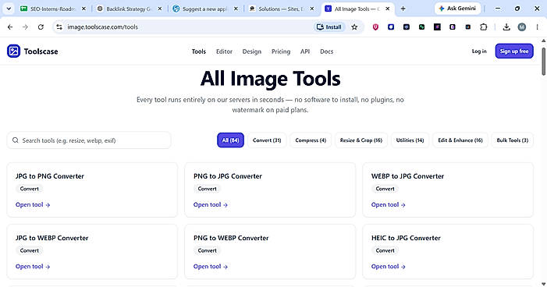Close the SEO-Interns-Roadmap tab
Viewport: 547px width, 287px height.
pos(83,9)
